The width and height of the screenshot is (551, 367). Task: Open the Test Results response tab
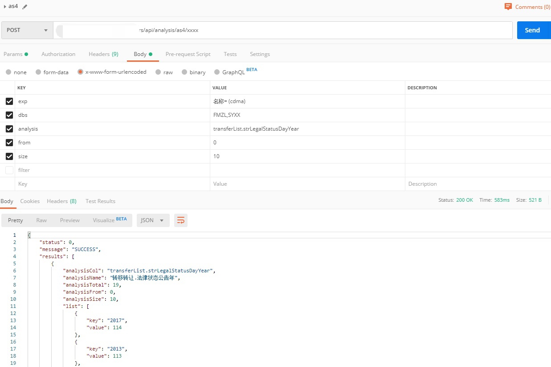pyautogui.click(x=100, y=201)
